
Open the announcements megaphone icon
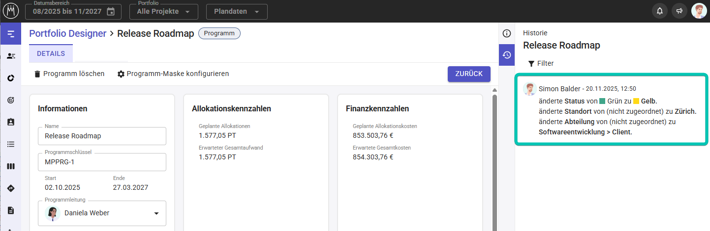pos(679,11)
